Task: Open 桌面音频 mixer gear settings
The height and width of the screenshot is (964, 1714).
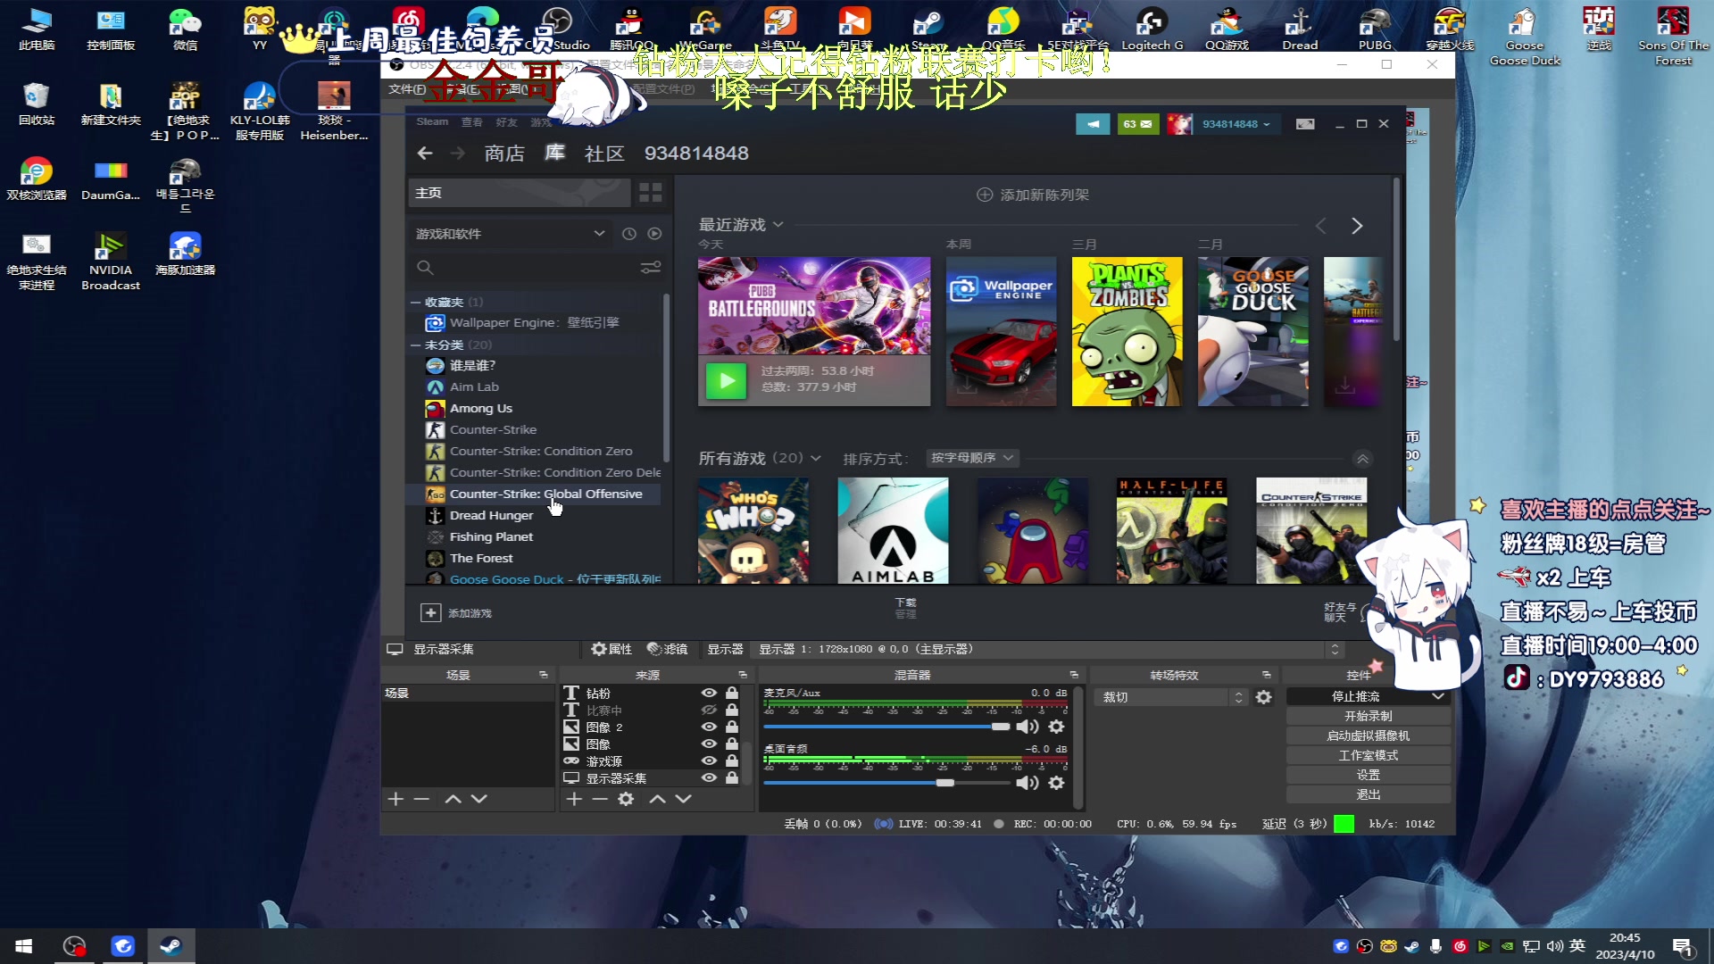Action: click(1056, 783)
